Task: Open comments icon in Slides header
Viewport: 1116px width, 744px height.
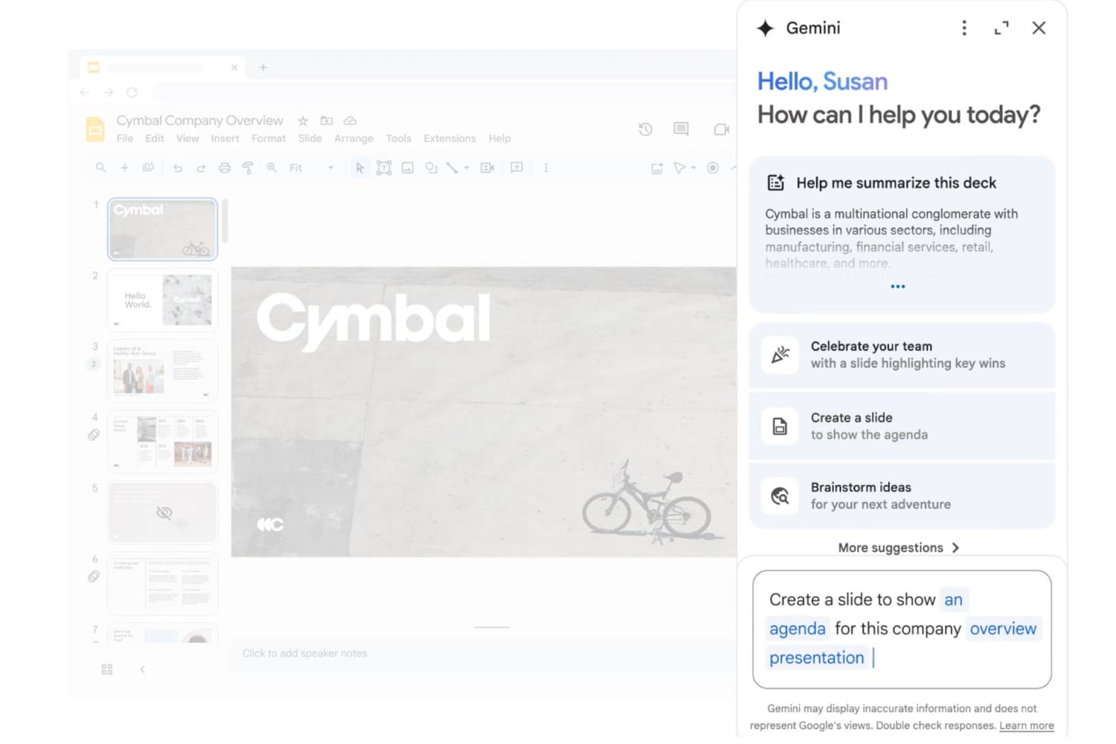Action: click(681, 129)
